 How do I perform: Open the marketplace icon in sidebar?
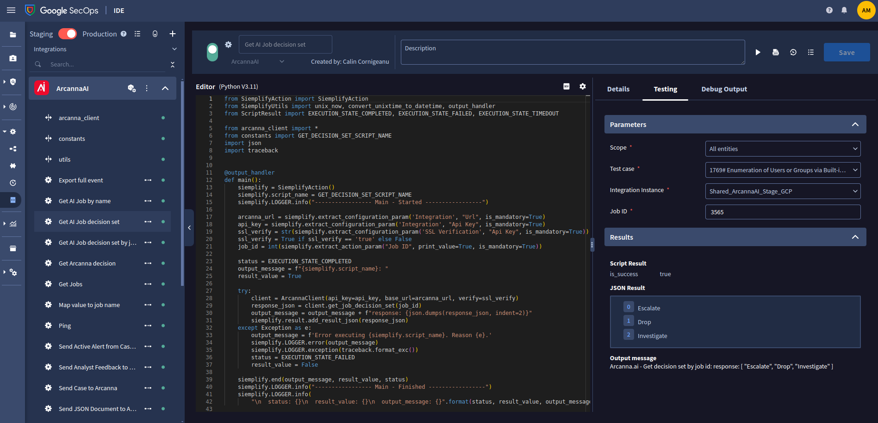[x=13, y=248]
